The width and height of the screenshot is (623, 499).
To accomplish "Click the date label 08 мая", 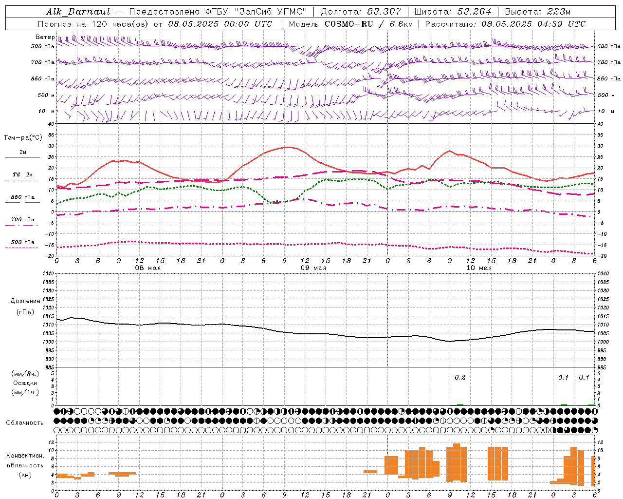I will tap(148, 268).
